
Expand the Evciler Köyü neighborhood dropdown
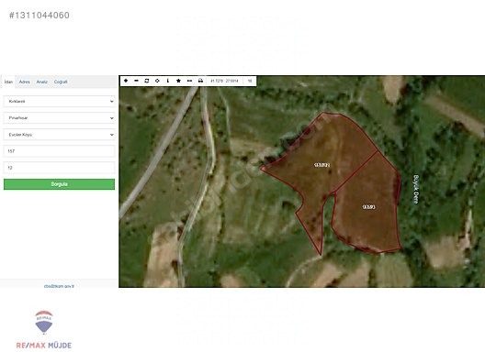59,135
